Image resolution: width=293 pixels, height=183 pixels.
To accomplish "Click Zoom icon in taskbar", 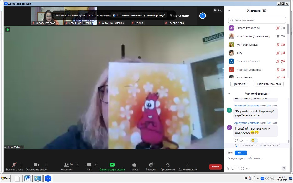I will pyautogui.click(x=48, y=178).
